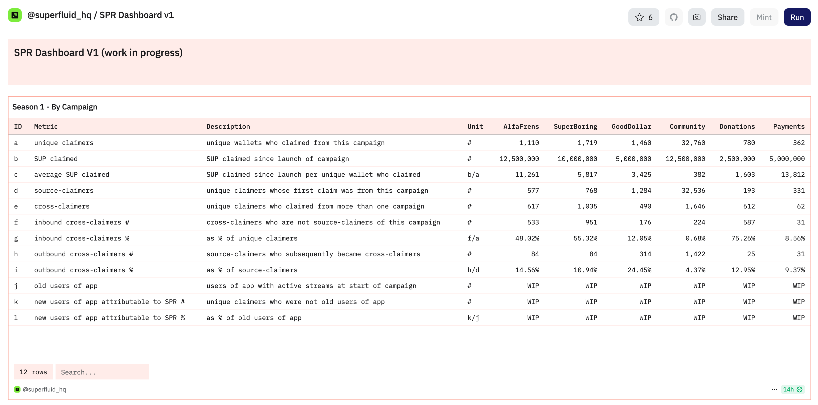Sort by the SuperBoring column header
Screen dimensions: 818x405
click(x=575, y=127)
